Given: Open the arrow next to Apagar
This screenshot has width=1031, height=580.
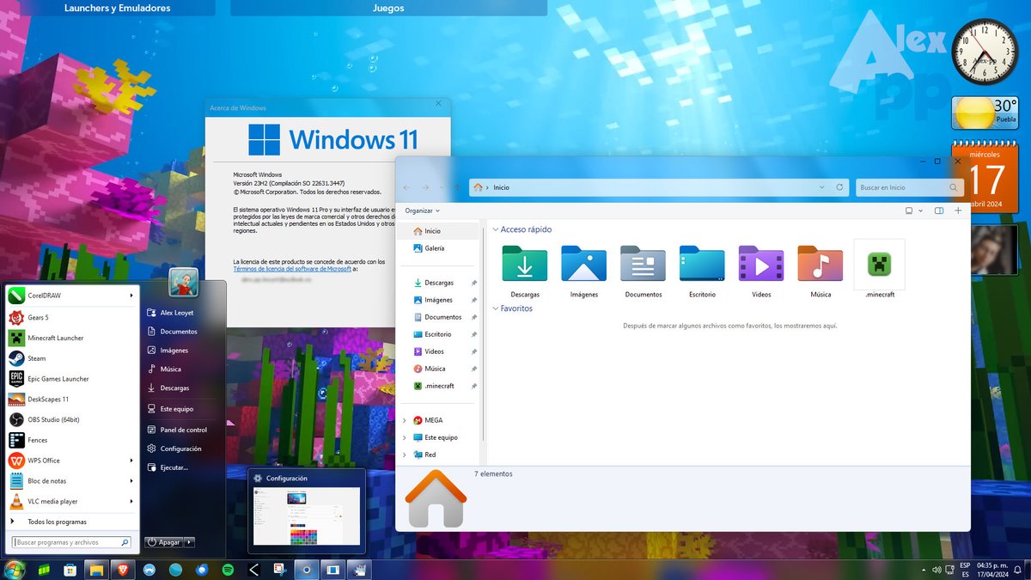Looking at the screenshot, I should 190,542.
